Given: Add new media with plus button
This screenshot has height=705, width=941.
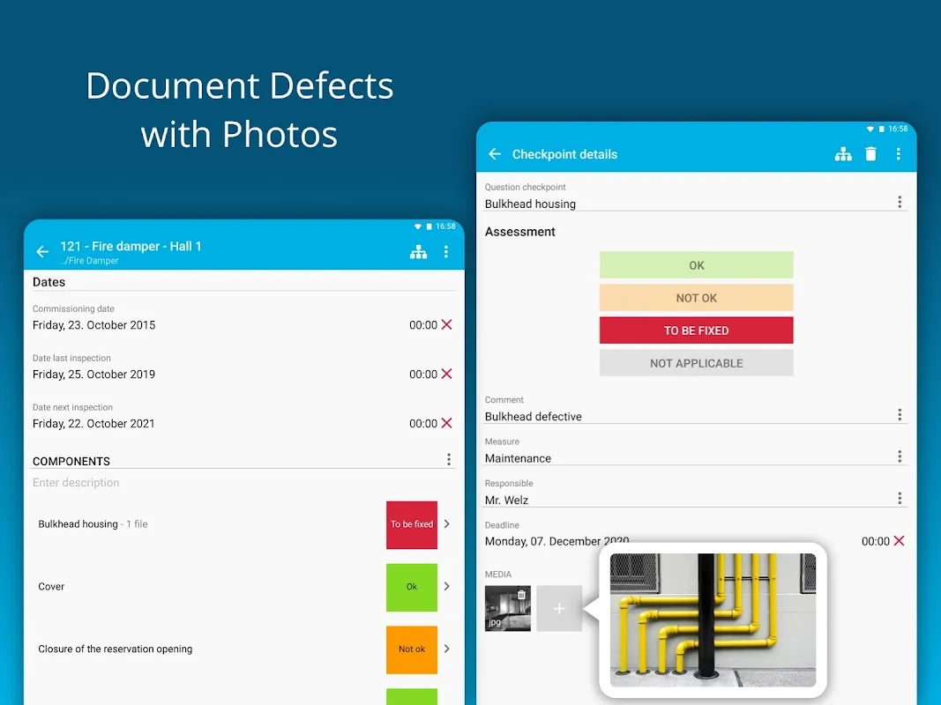Looking at the screenshot, I should coord(559,609).
